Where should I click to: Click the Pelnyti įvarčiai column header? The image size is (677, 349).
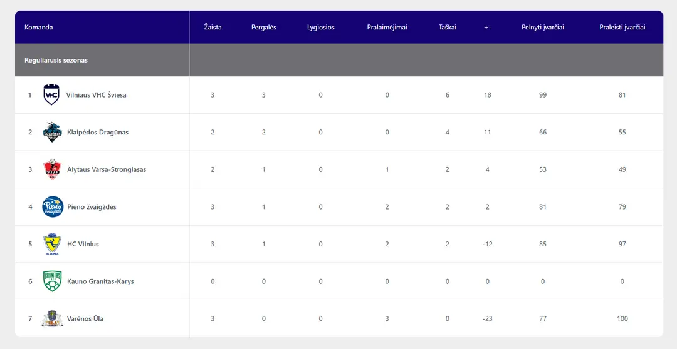coord(543,27)
